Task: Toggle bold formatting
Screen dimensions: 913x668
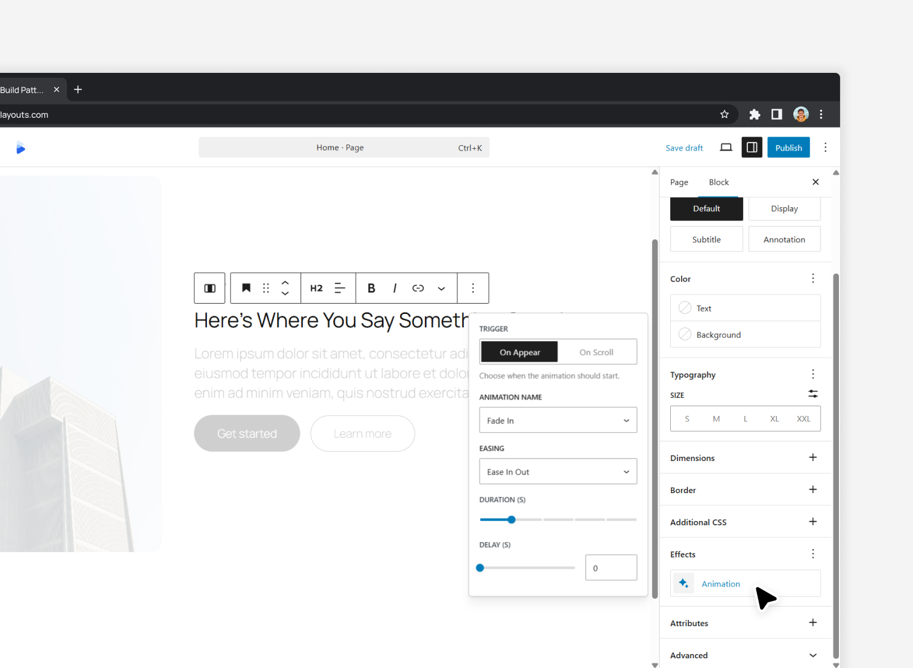Action: [372, 288]
